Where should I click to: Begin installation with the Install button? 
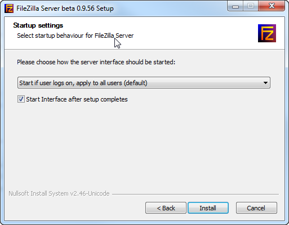pos(208,208)
